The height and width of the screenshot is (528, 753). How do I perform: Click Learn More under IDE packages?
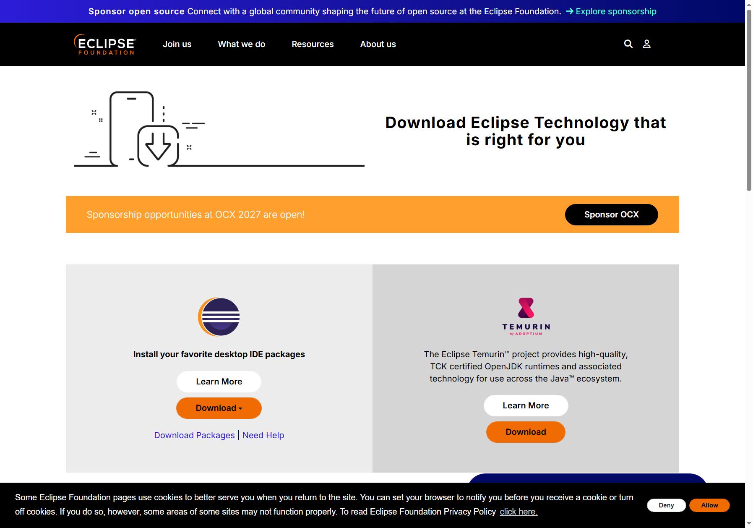click(219, 382)
